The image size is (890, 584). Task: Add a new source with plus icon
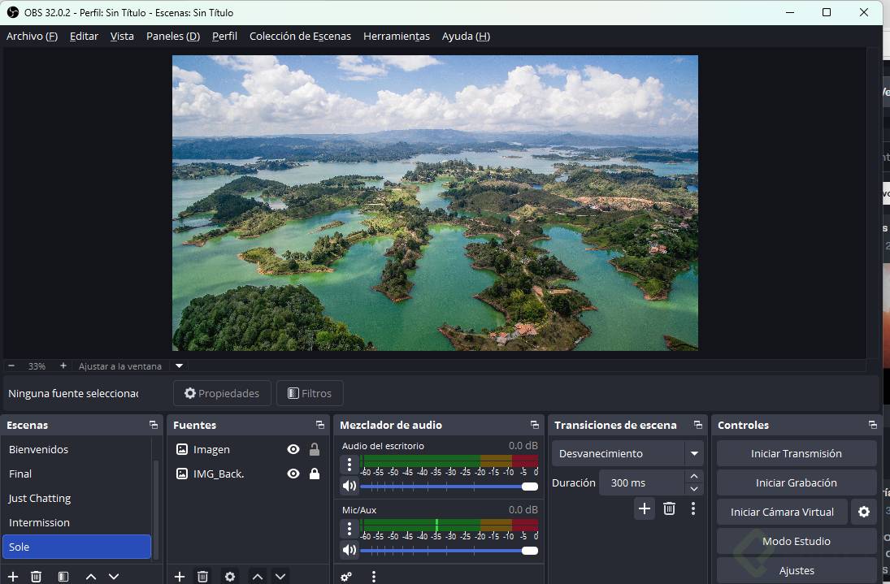click(180, 577)
